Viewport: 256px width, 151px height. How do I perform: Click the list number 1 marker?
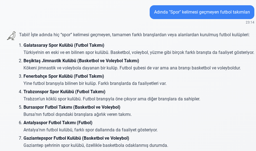point(20,45)
